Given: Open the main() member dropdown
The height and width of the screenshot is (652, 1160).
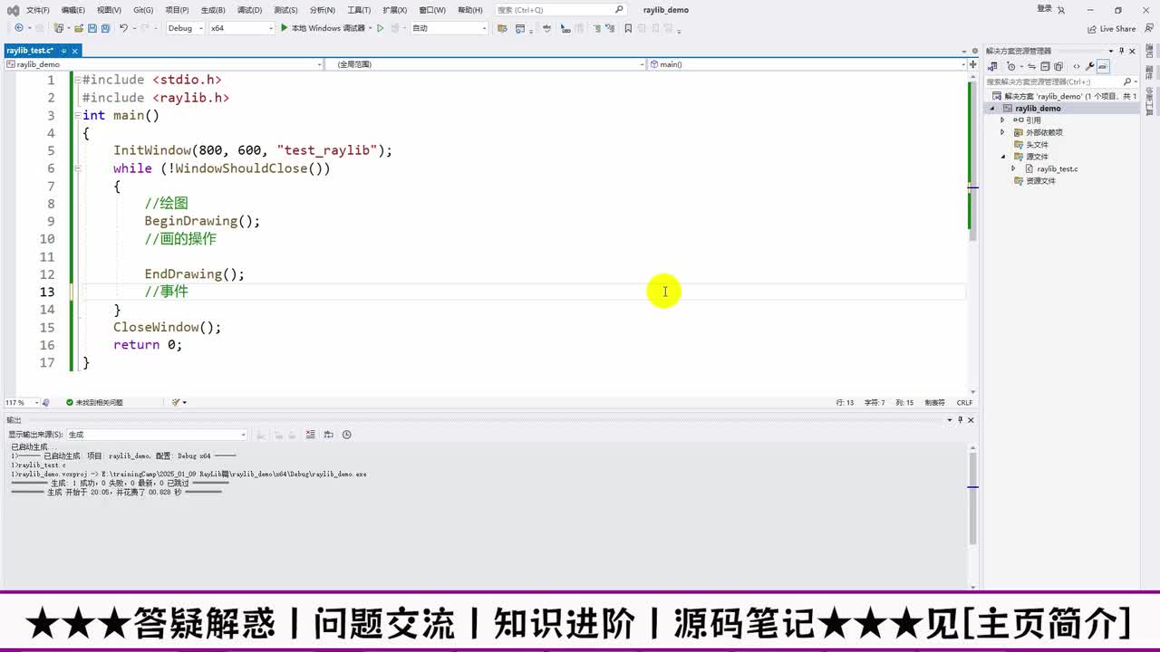Looking at the screenshot, I should click(x=807, y=64).
